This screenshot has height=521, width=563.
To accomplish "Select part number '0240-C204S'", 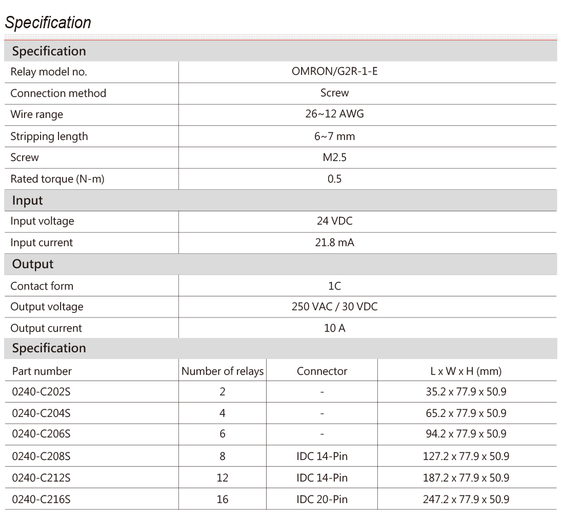I will coord(42,413).
